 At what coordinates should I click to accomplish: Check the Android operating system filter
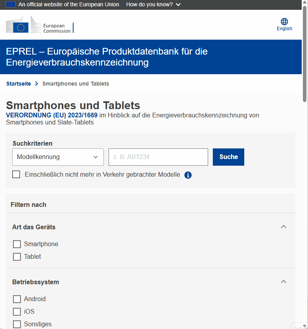[17, 299]
